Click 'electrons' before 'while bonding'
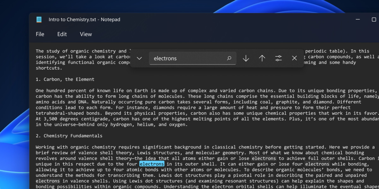This screenshot has height=189, width=379. point(317,164)
